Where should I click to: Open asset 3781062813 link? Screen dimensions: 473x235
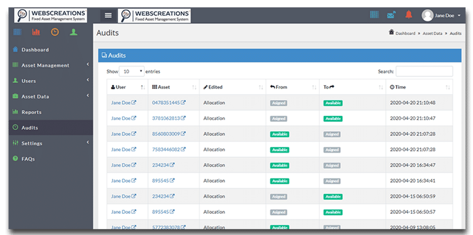click(x=166, y=118)
